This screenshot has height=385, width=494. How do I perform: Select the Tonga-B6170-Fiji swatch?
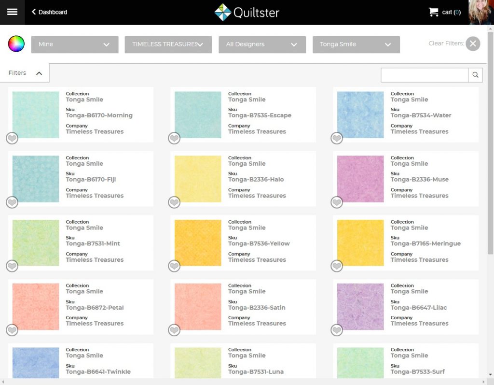pos(36,179)
